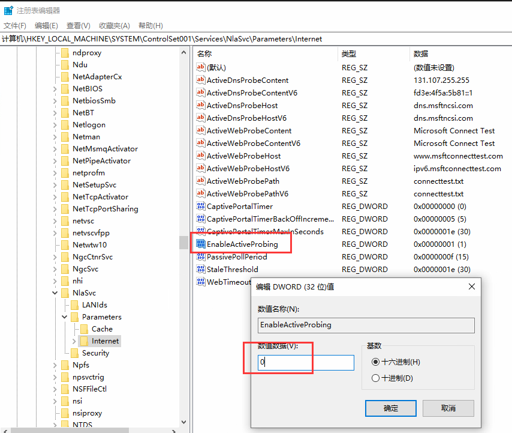Click the 名称 column header
This screenshot has width=512, height=433.
[266, 53]
